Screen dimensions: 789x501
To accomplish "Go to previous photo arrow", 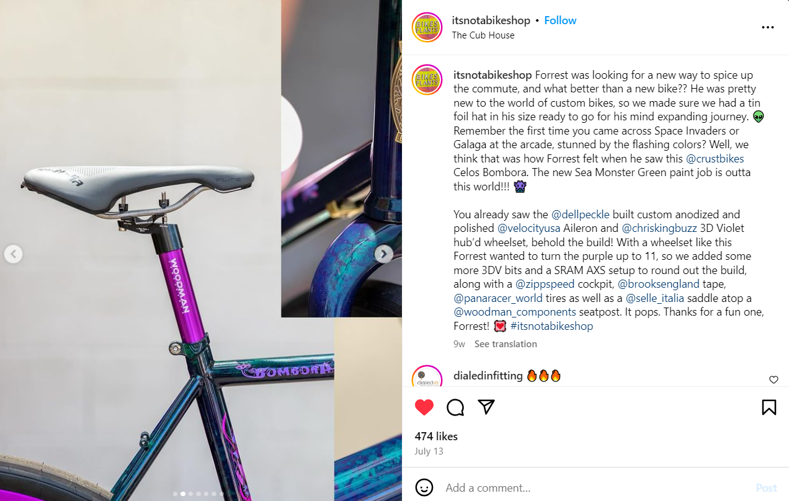I will 14,254.
